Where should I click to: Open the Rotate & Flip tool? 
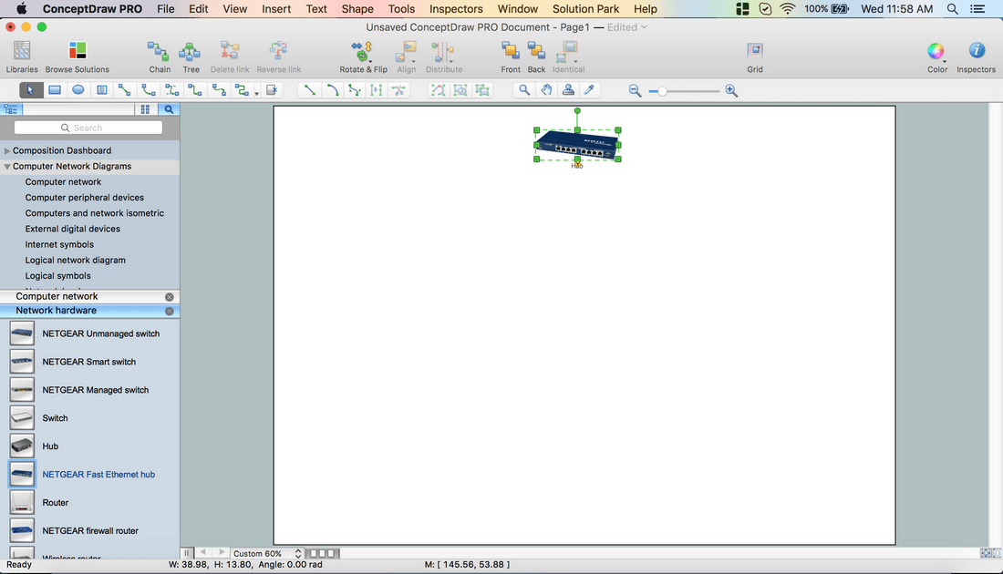tap(363, 56)
